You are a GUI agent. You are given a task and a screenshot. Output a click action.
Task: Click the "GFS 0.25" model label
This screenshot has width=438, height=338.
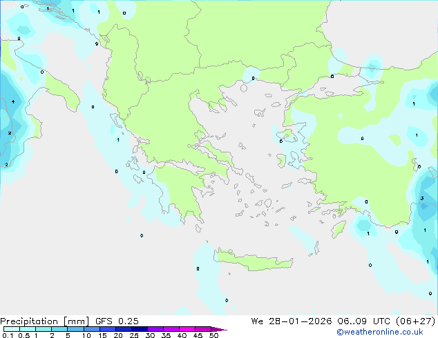pyautogui.click(x=117, y=321)
